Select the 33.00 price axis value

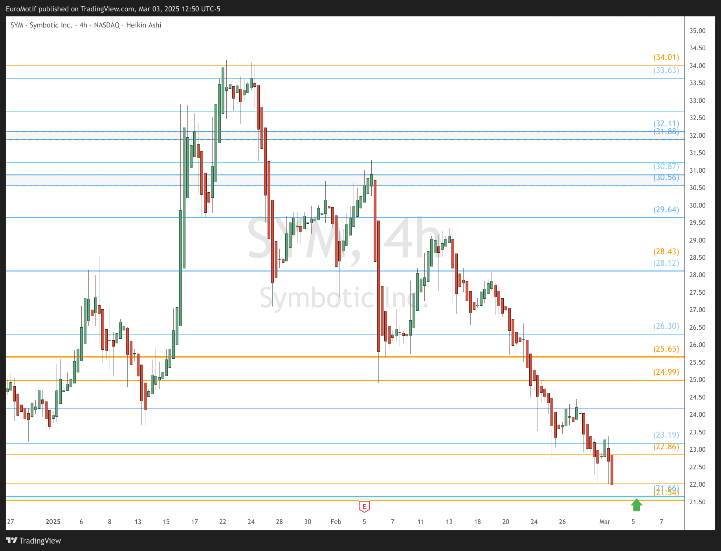coord(697,100)
